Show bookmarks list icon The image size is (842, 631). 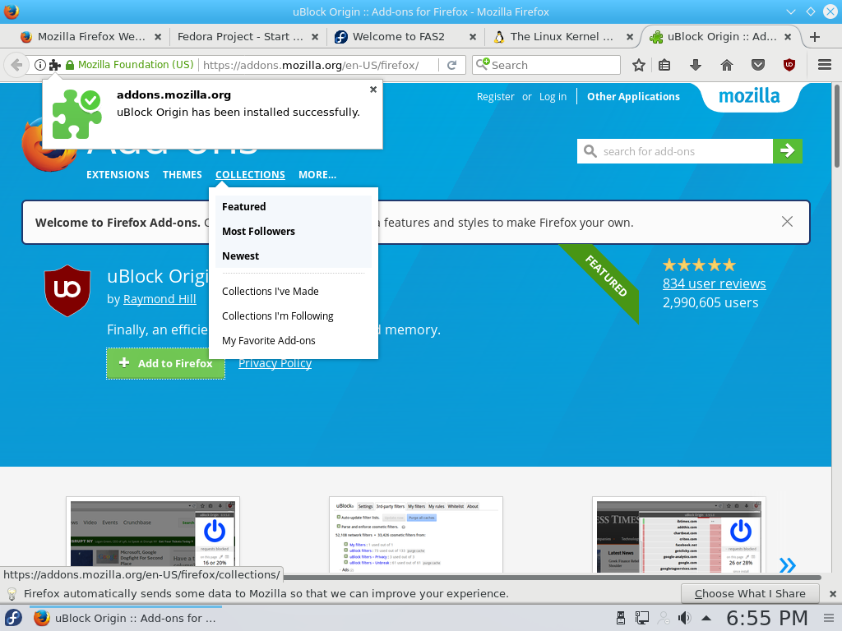(x=664, y=65)
